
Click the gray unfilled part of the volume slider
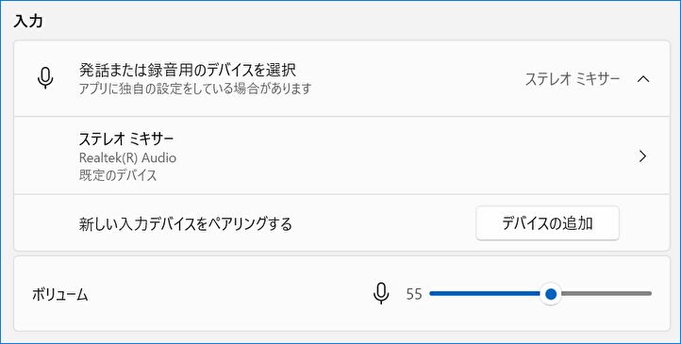(606, 294)
